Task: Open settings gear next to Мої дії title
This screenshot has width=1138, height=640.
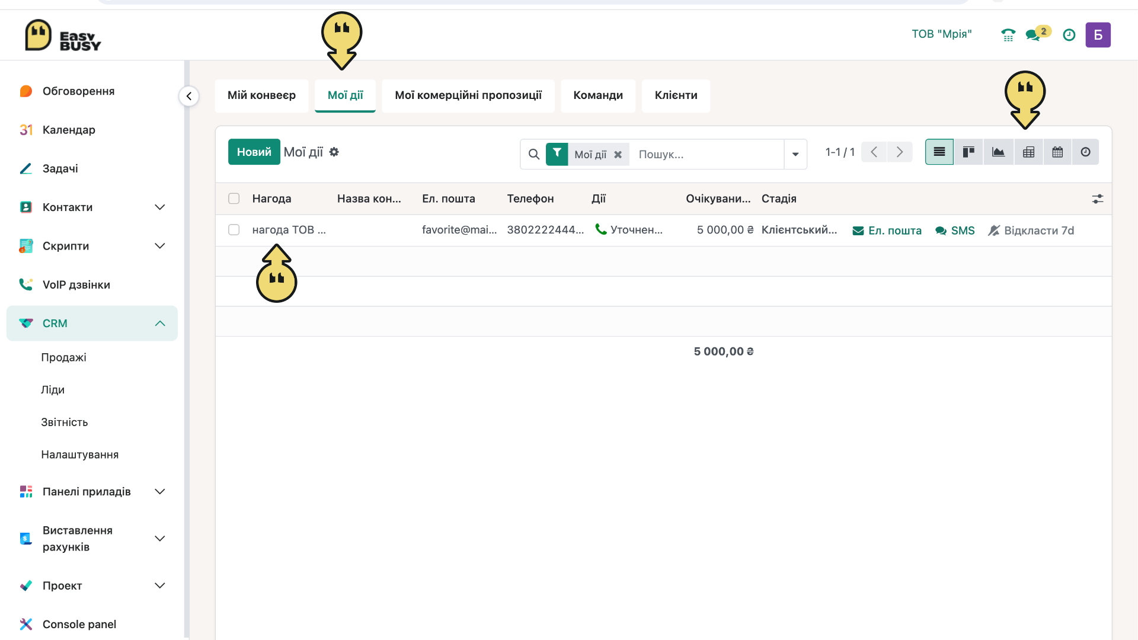Action: [x=334, y=152]
